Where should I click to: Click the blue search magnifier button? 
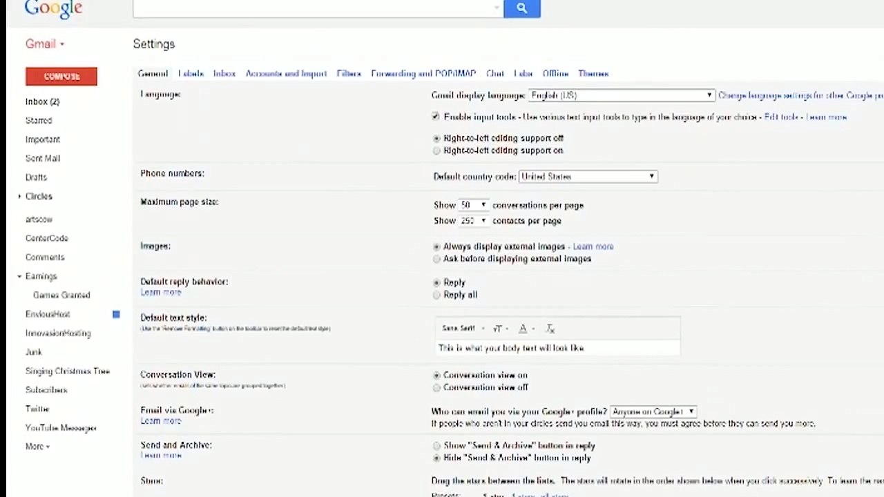pos(521,8)
